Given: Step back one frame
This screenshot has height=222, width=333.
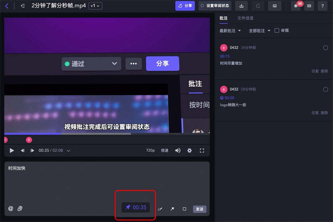Looking at the screenshot, I should tap(22, 151).
